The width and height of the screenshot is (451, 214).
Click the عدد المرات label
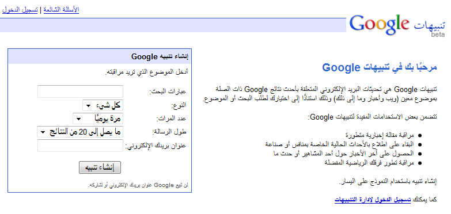click(x=172, y=119)
